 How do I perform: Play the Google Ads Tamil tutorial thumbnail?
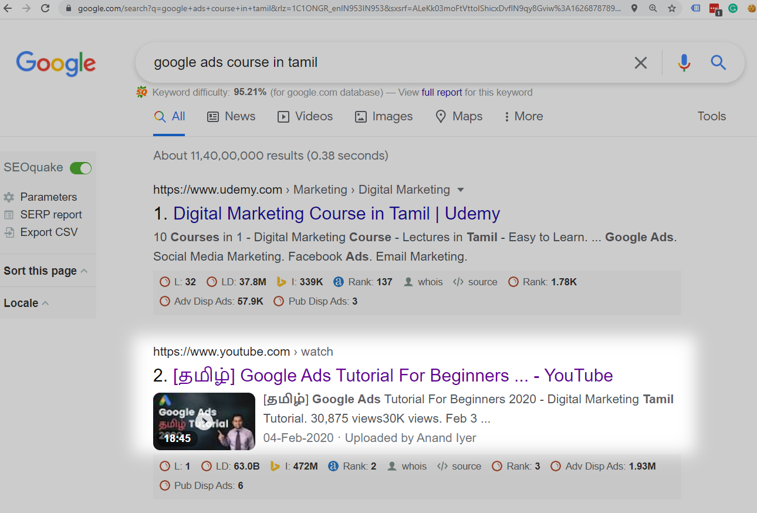coord(204,421)
